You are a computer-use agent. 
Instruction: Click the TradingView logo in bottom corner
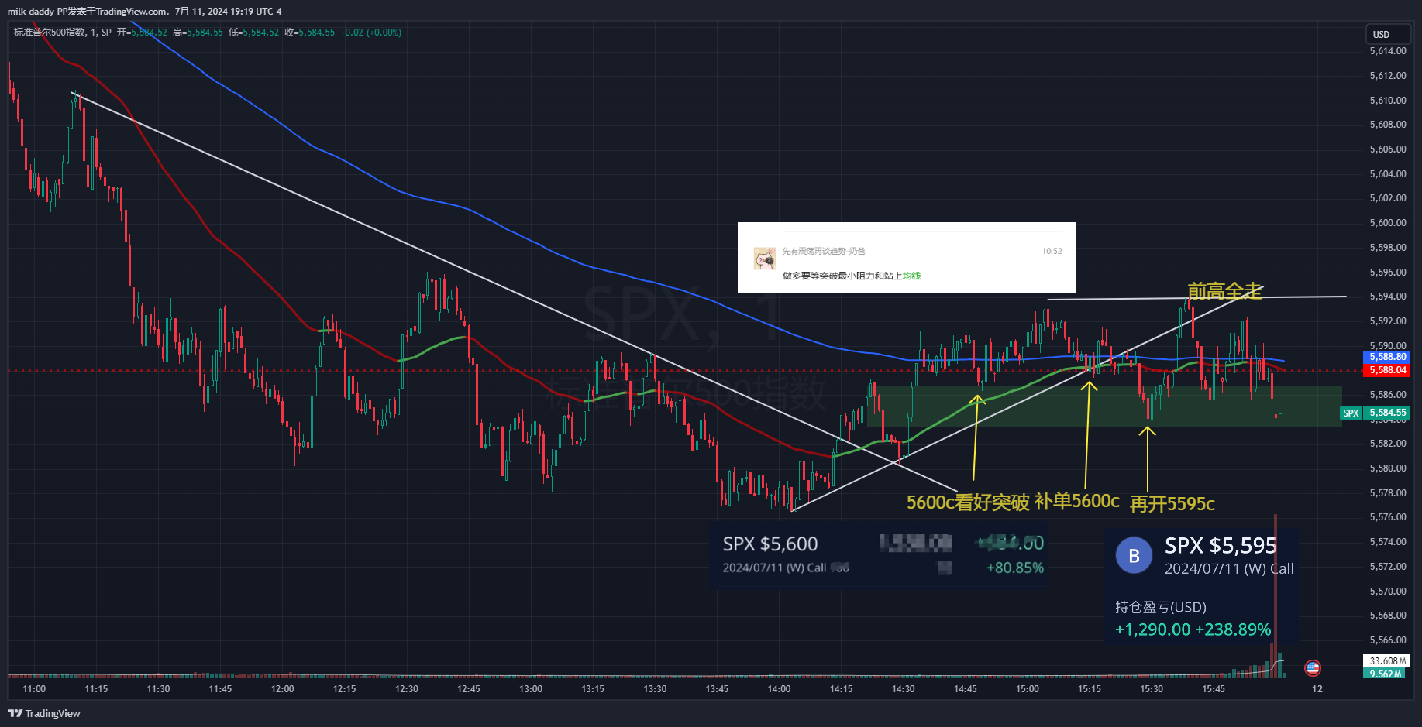[44, 713]
